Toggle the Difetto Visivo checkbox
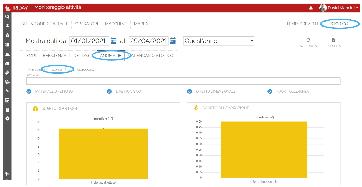The width and height of the screenshot is (362, 187). click(109, 92)
